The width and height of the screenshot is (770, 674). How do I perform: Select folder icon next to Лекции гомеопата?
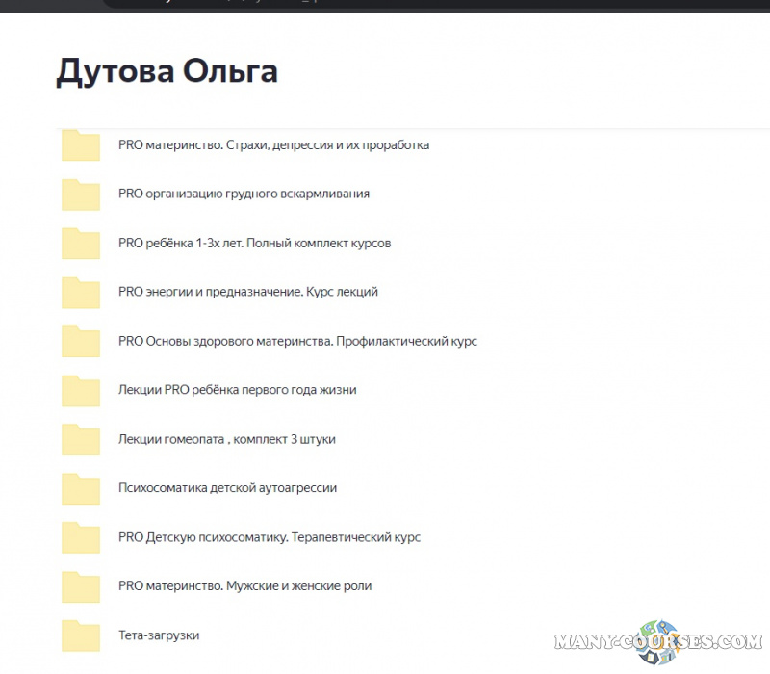coord(81,439)
